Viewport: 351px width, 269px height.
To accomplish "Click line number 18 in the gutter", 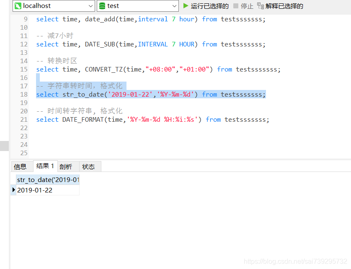I will (x=23, y=94).
